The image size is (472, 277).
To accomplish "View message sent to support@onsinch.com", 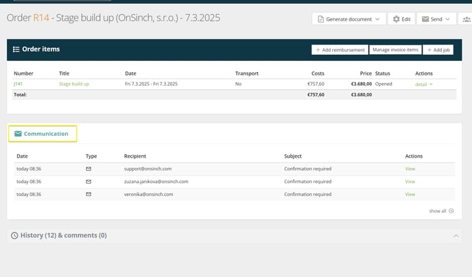I will 410,169.
